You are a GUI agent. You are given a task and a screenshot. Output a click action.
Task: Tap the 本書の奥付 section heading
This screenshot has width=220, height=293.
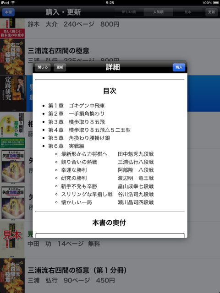coord(109,223)
